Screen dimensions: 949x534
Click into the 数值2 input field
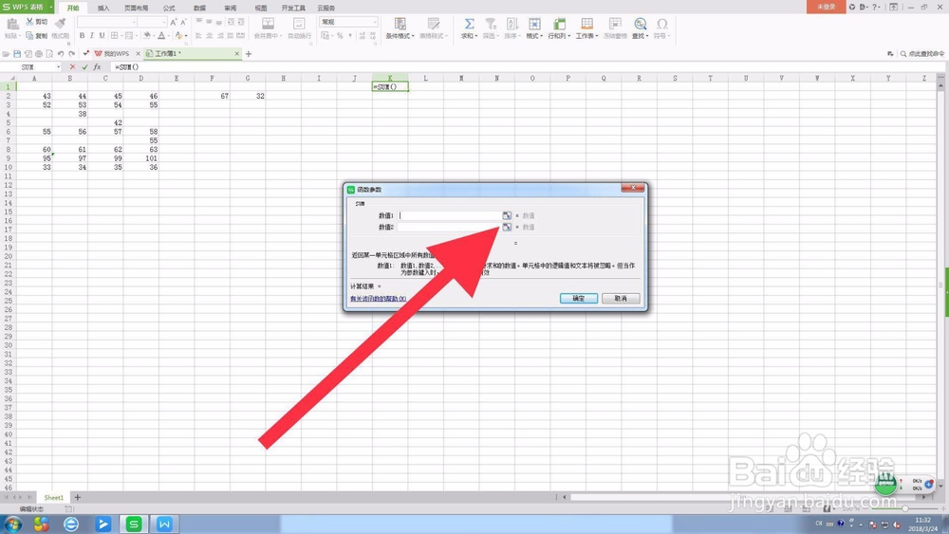(x=449, y=227)
